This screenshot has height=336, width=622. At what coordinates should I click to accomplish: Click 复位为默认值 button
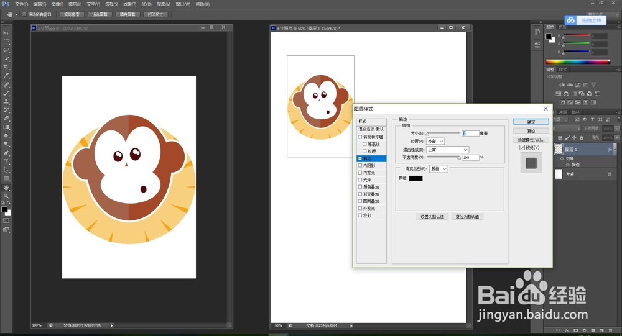tap(467, 217)
